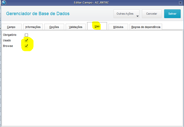Uncheck the Usado checkbox
Screen dimensions: 184x127
click(x=26, y=40)
